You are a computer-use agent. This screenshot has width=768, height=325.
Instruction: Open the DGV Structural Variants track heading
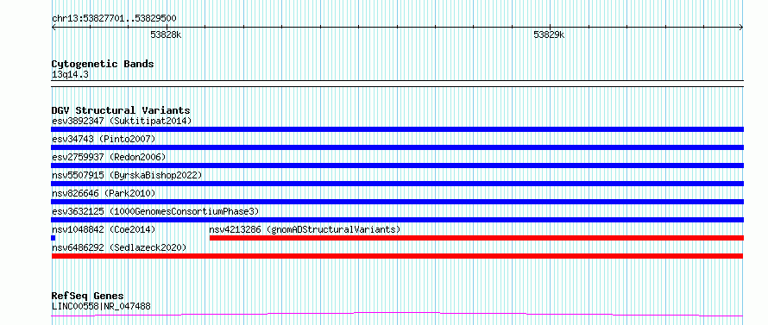click(121, 110)
